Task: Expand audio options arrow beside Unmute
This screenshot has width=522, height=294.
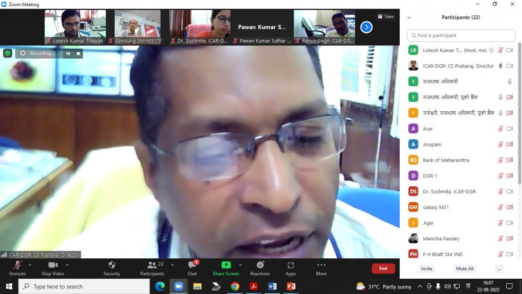Action: click(30, 265)
